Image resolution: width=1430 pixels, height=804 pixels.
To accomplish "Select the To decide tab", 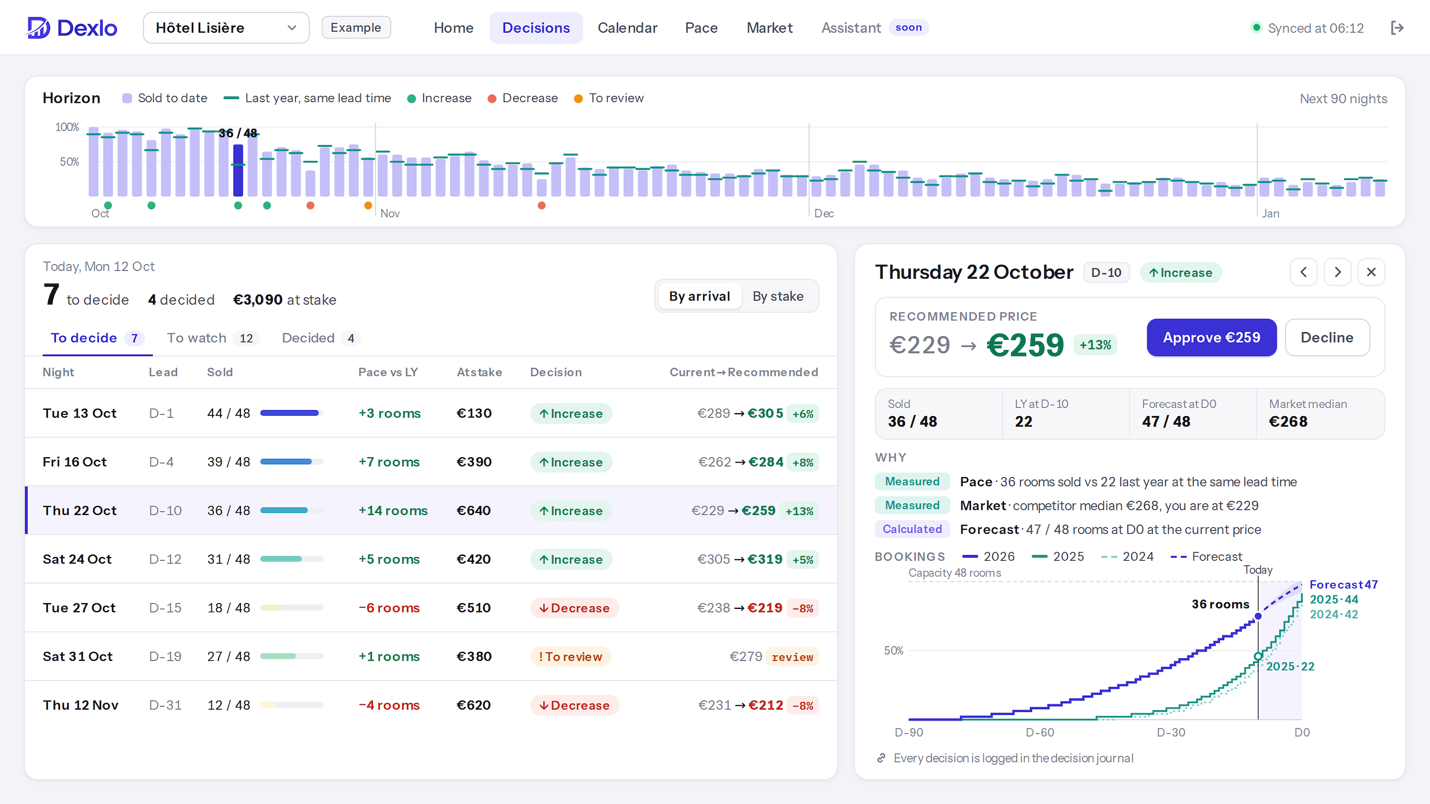I will pyautogui.click(x=98, y=338).
